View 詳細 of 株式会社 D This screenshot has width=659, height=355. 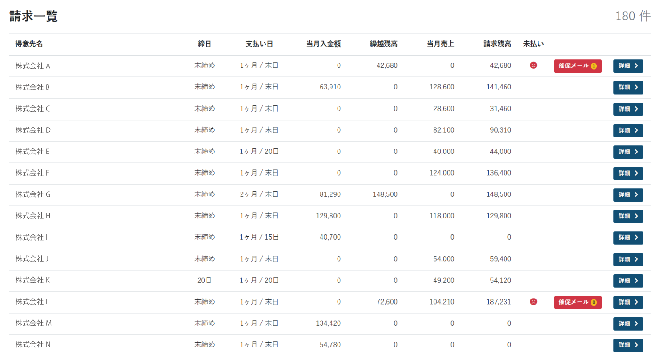[628, 130]
